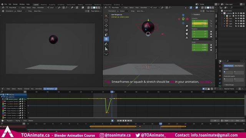Image resolution: width=246 pixels, height=138 pixels.
Task: Jump to the first frame of playback
Action: [x=118, y=121]
